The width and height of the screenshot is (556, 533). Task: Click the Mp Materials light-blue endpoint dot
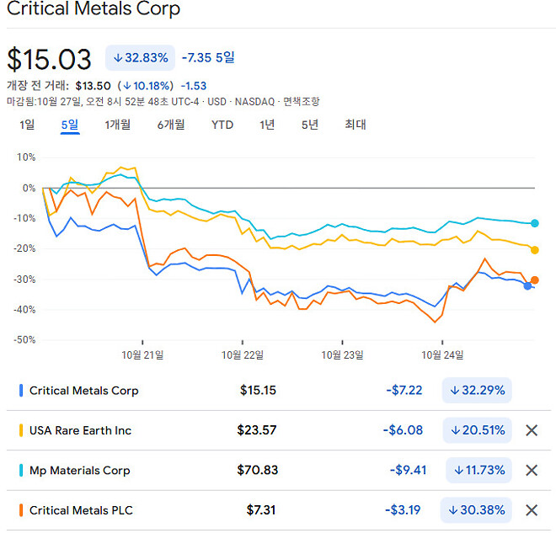tap(534, 223)
